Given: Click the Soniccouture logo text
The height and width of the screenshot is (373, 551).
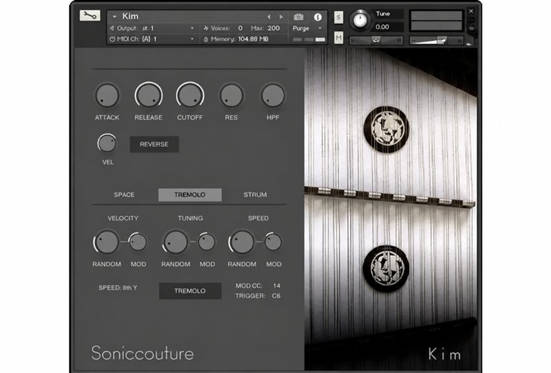Looking at the screenshot, I should [143, 353].
